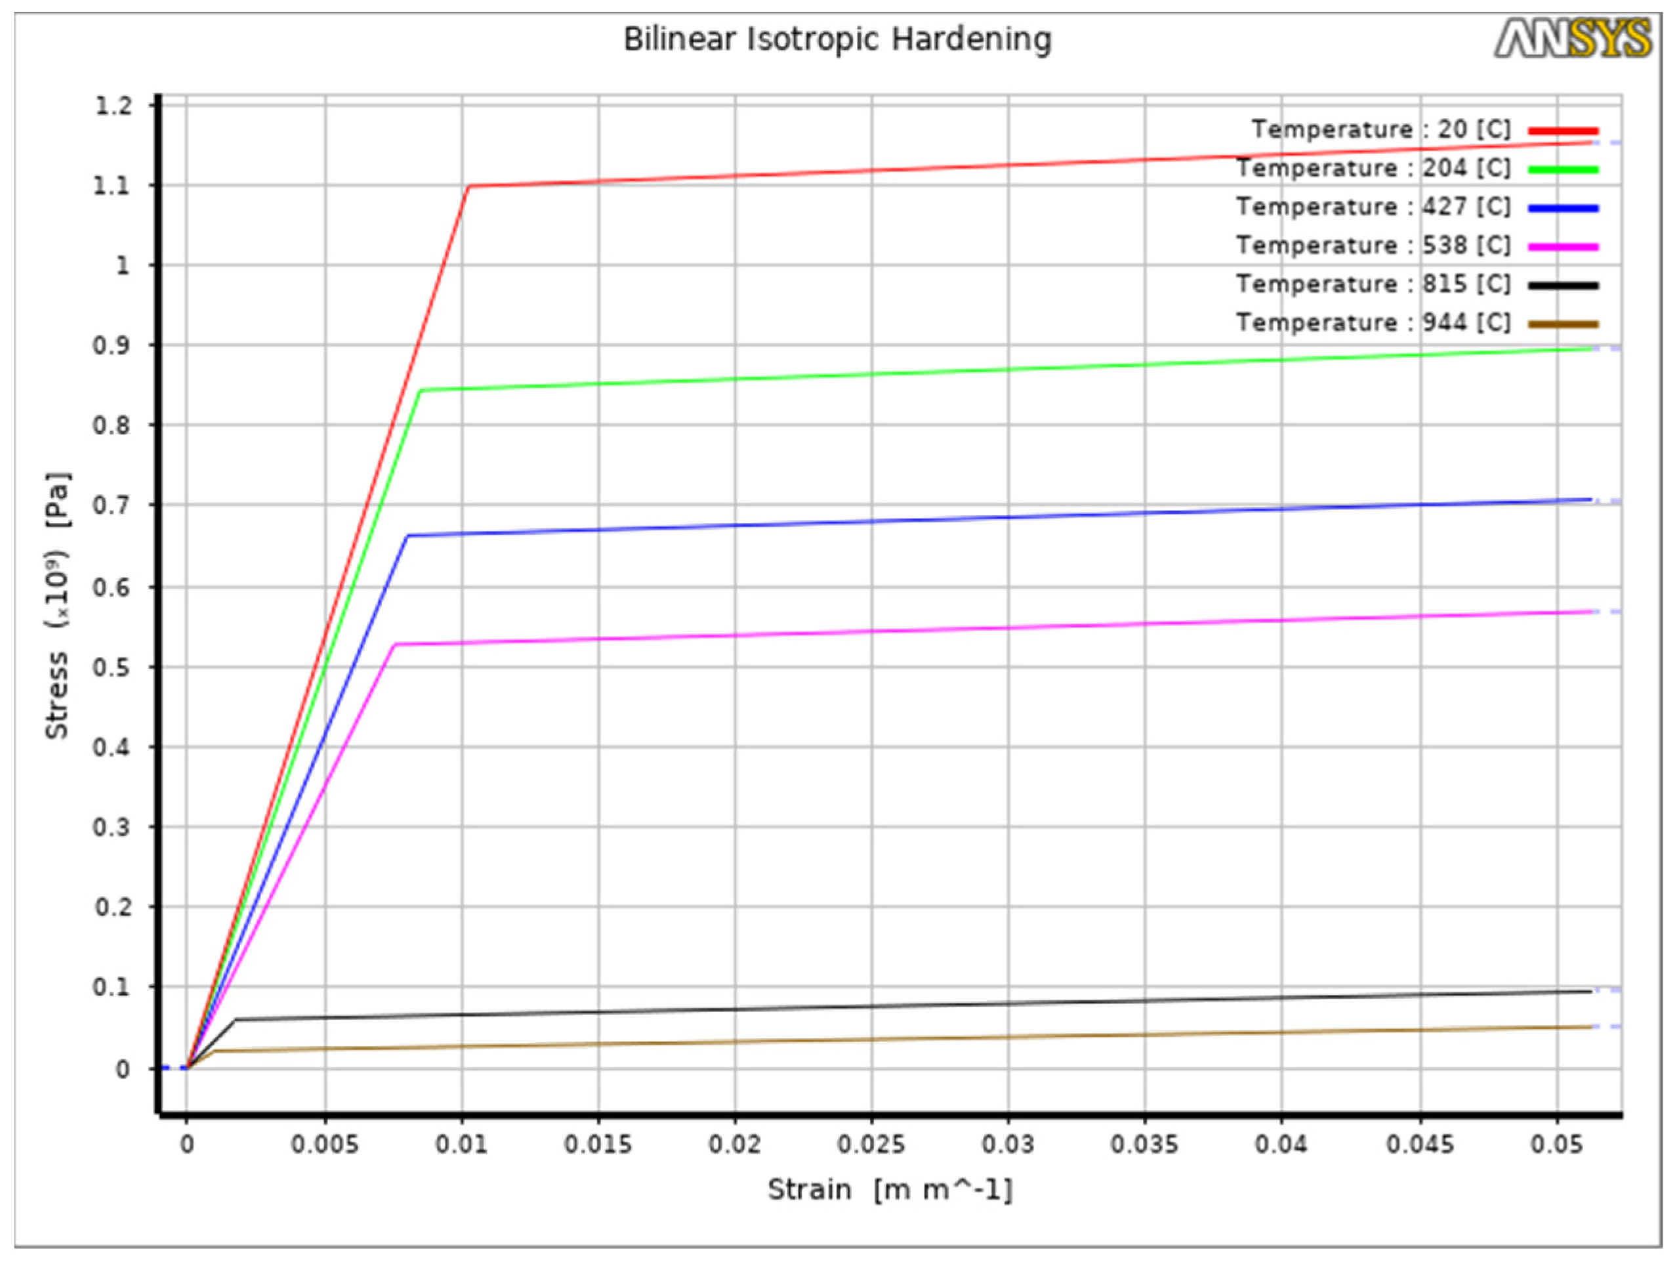Click the red 20 C legend swatch
Screen dimensions: 1679x1264
pos(1563,131)
